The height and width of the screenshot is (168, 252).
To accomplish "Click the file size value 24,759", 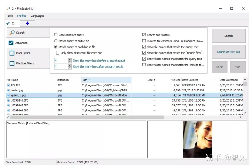I will 176,100.
